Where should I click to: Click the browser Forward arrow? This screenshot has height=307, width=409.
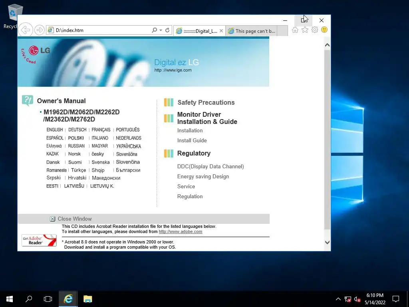click(39, 30)
